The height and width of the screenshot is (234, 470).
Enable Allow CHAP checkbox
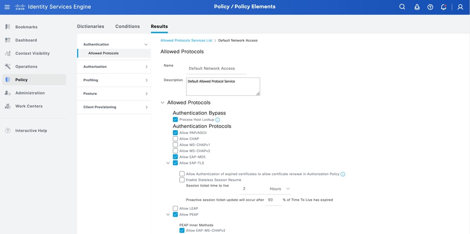[x=175, y=139]
